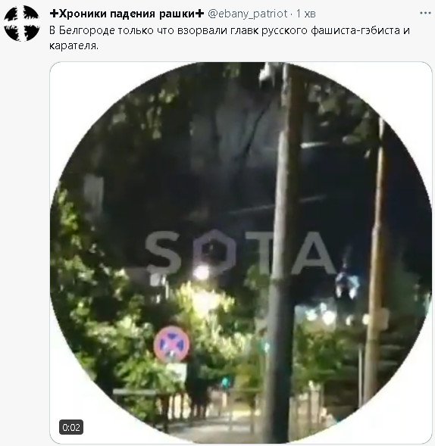Open the author's round profile avatar
435x446 pixels.
[22, 23]
